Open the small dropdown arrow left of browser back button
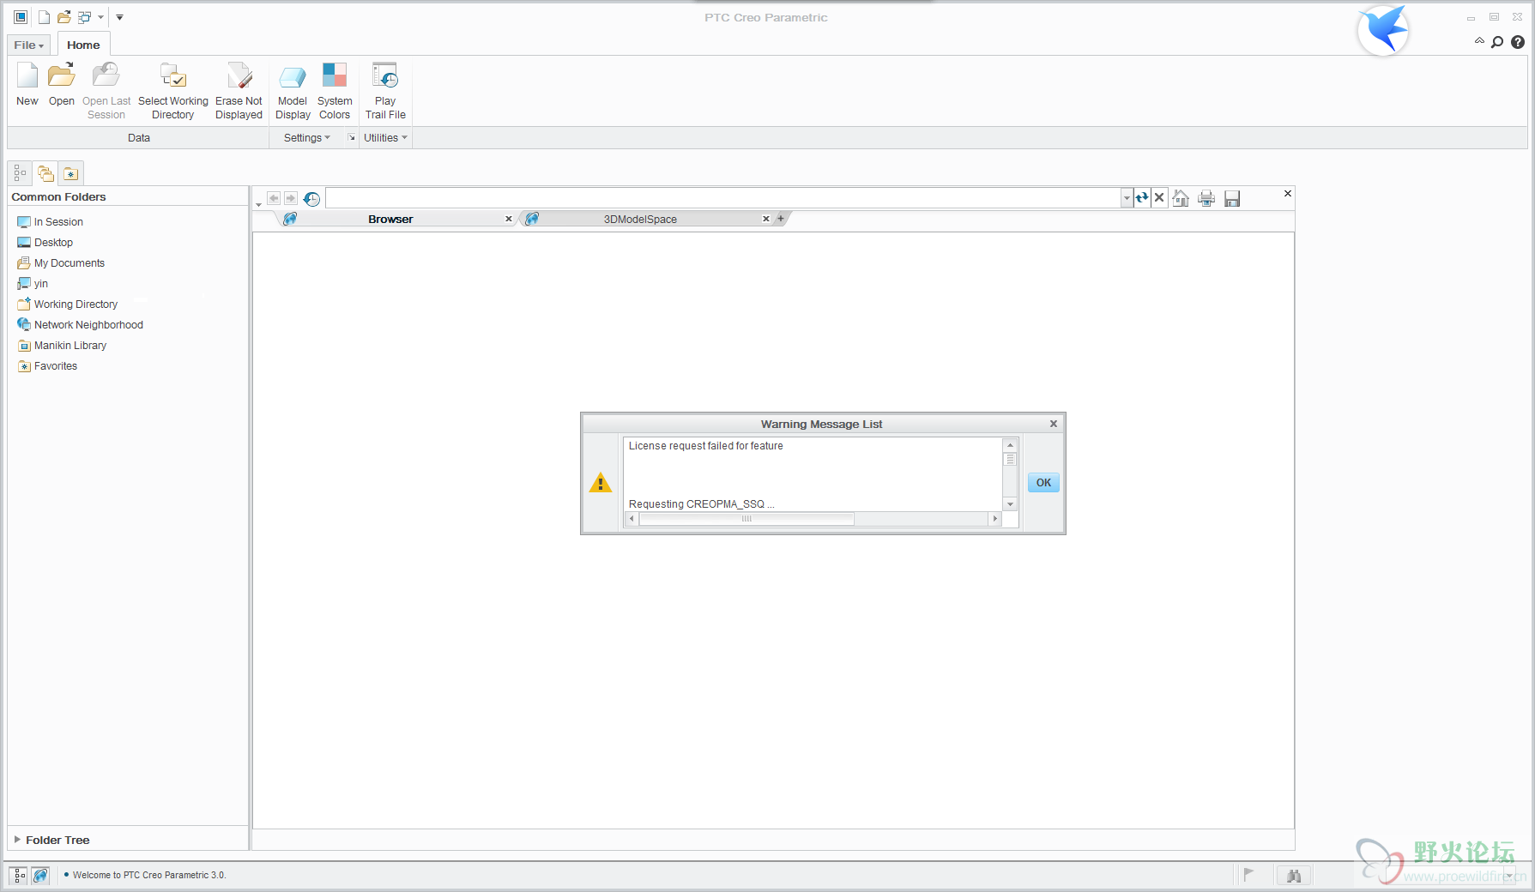Screen dimensions: 1535x892 [258, 204]
